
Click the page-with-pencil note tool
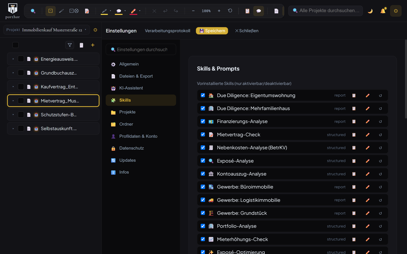click(87, 11)
